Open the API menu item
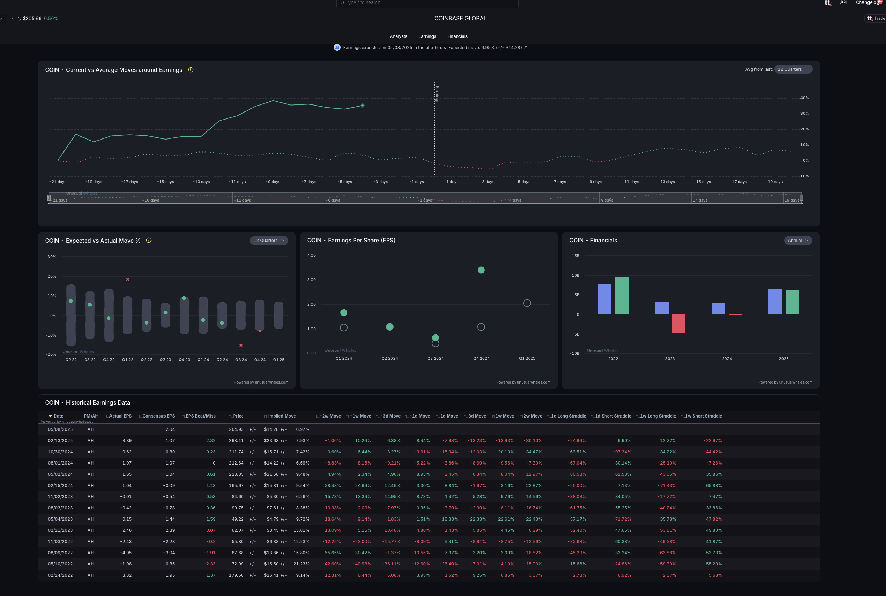This screenshot has width=886, height=596. click(844, 2)
